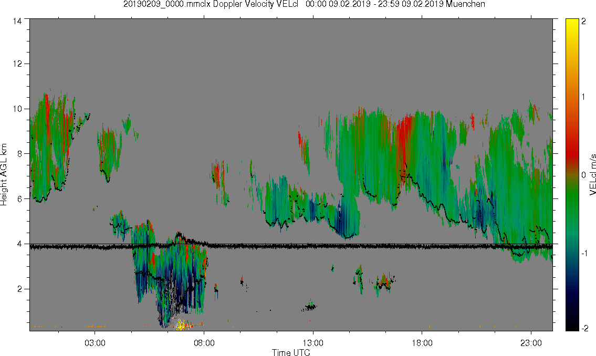Click the 'Height AGL km' axis label
Image resolution: width=596 pixels, height=356 pixels.
4,175
